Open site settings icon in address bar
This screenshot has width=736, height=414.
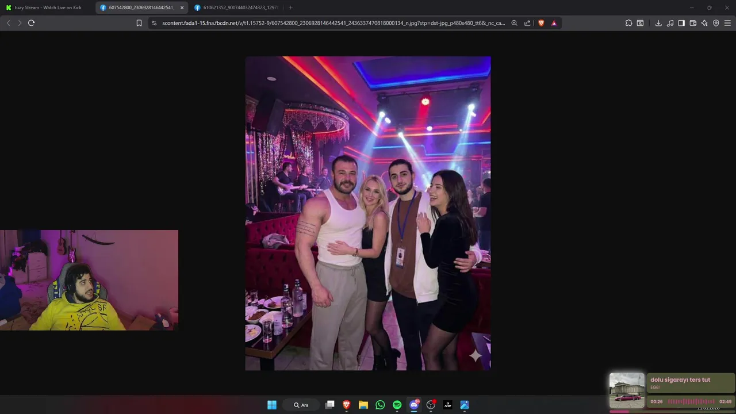coord(154,23)
